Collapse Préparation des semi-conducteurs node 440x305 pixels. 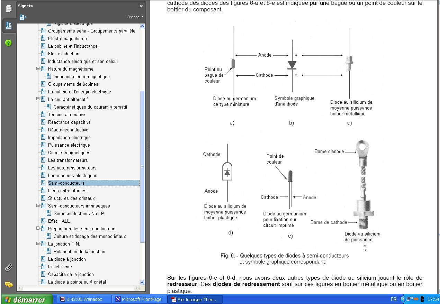coord(38,229)
